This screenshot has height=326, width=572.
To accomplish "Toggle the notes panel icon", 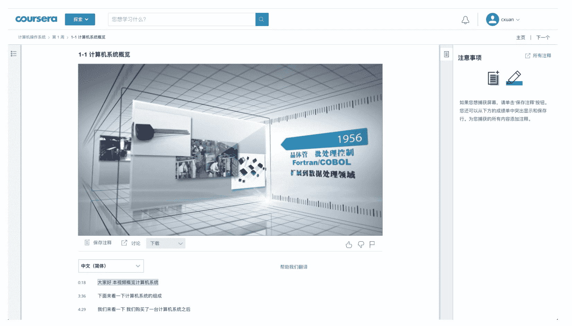I will (446, 54).
